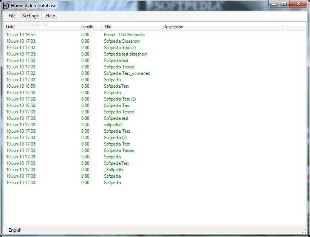Select the 'softpedia2' entry

click(113, 125)
